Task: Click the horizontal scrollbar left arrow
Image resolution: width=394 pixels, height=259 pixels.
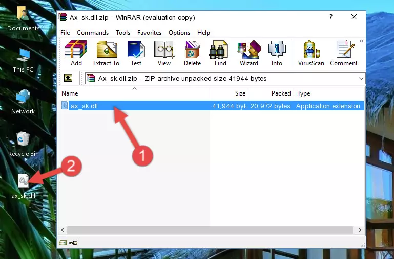Action: point(63,230)
